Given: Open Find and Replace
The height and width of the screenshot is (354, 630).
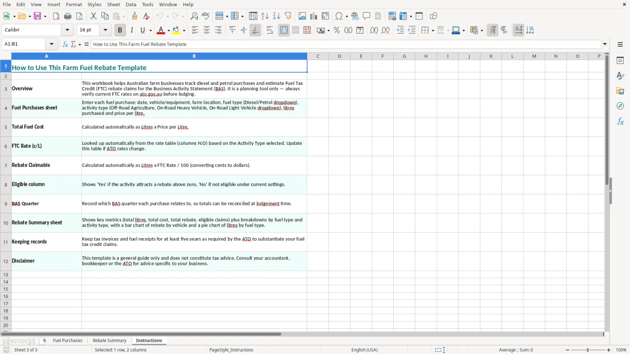Looking at the screenshot, I should point(194,16).
